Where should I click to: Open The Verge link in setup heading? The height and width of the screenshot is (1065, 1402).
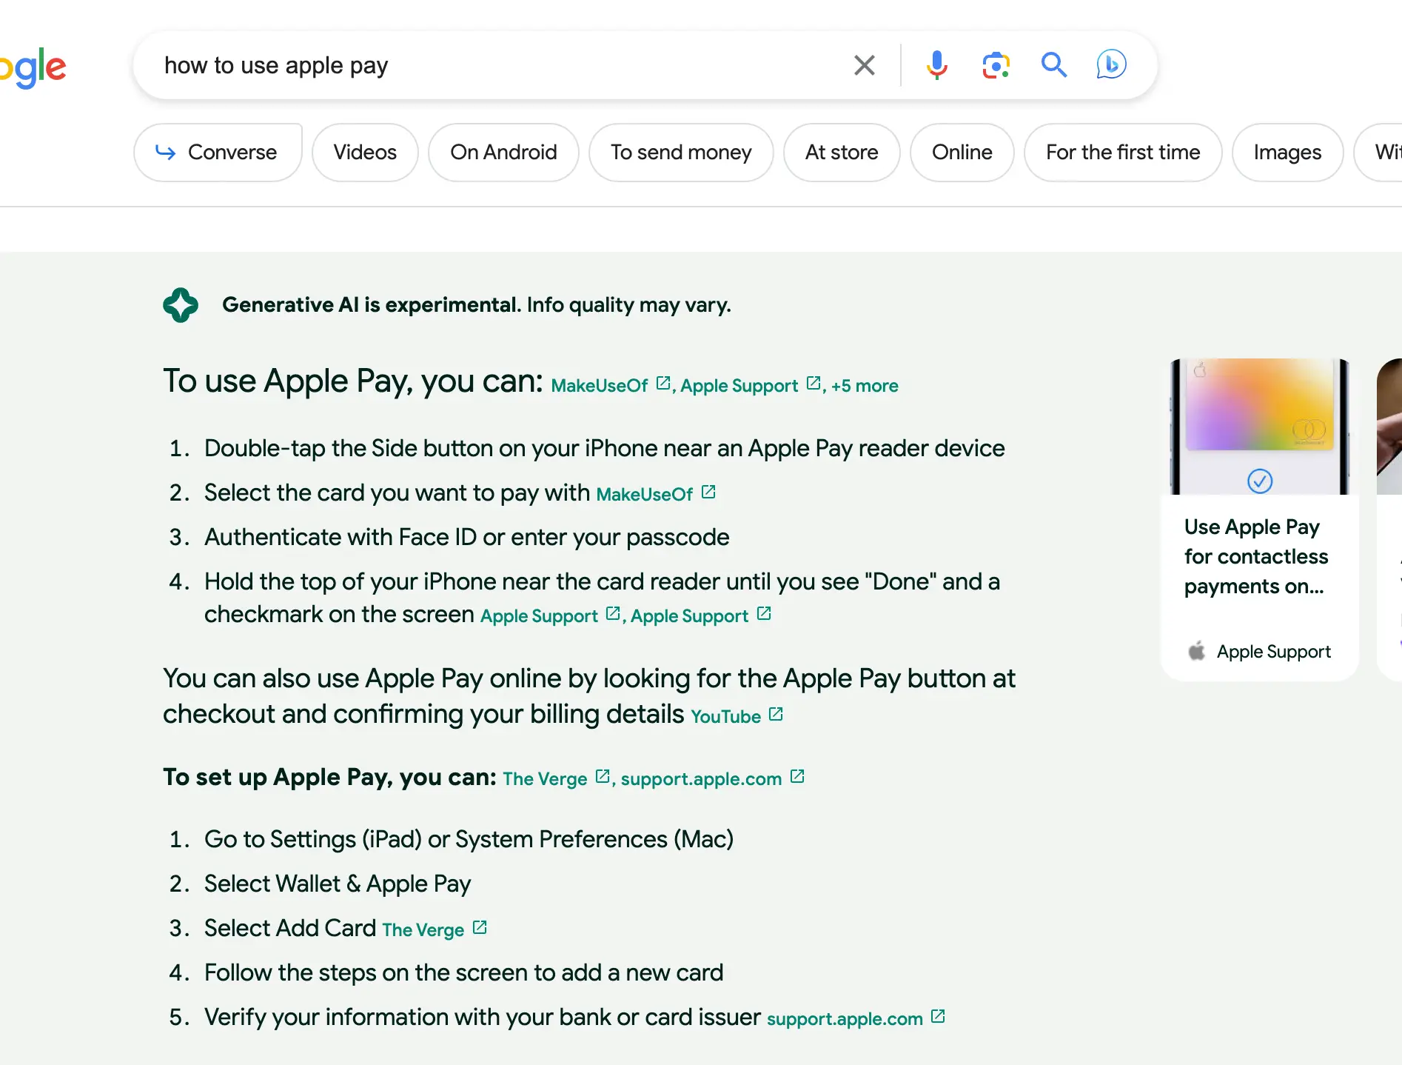[x=545, y=779]
